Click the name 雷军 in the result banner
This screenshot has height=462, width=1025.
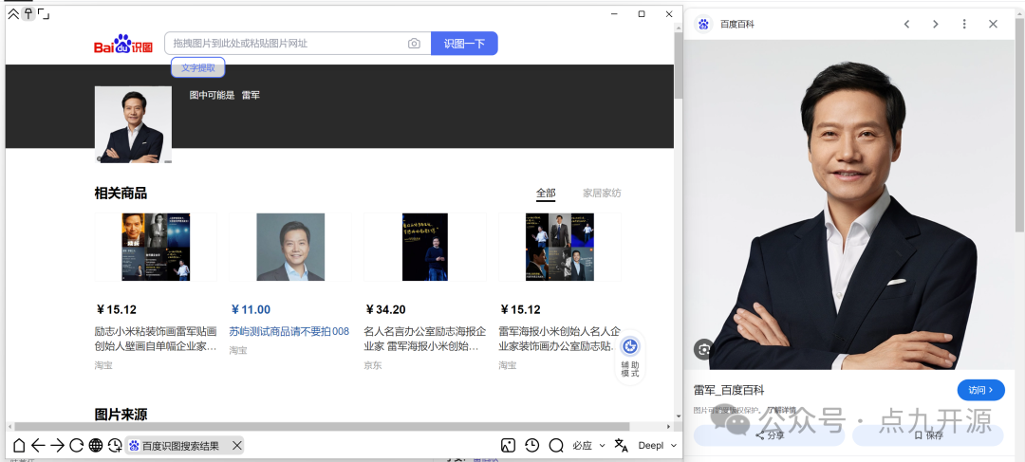(251, 95)
